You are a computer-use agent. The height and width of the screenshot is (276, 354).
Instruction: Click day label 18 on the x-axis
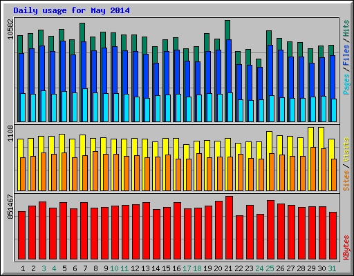pos(197,268)
